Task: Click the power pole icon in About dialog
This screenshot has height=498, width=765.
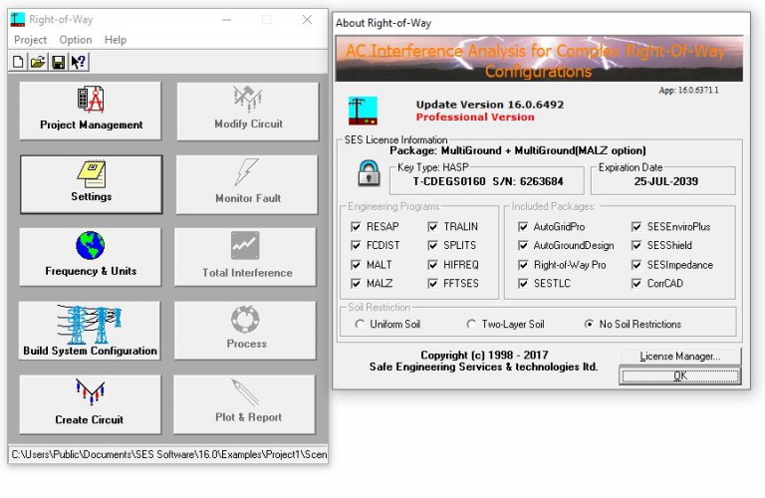Action: click(x=363, y=111)
